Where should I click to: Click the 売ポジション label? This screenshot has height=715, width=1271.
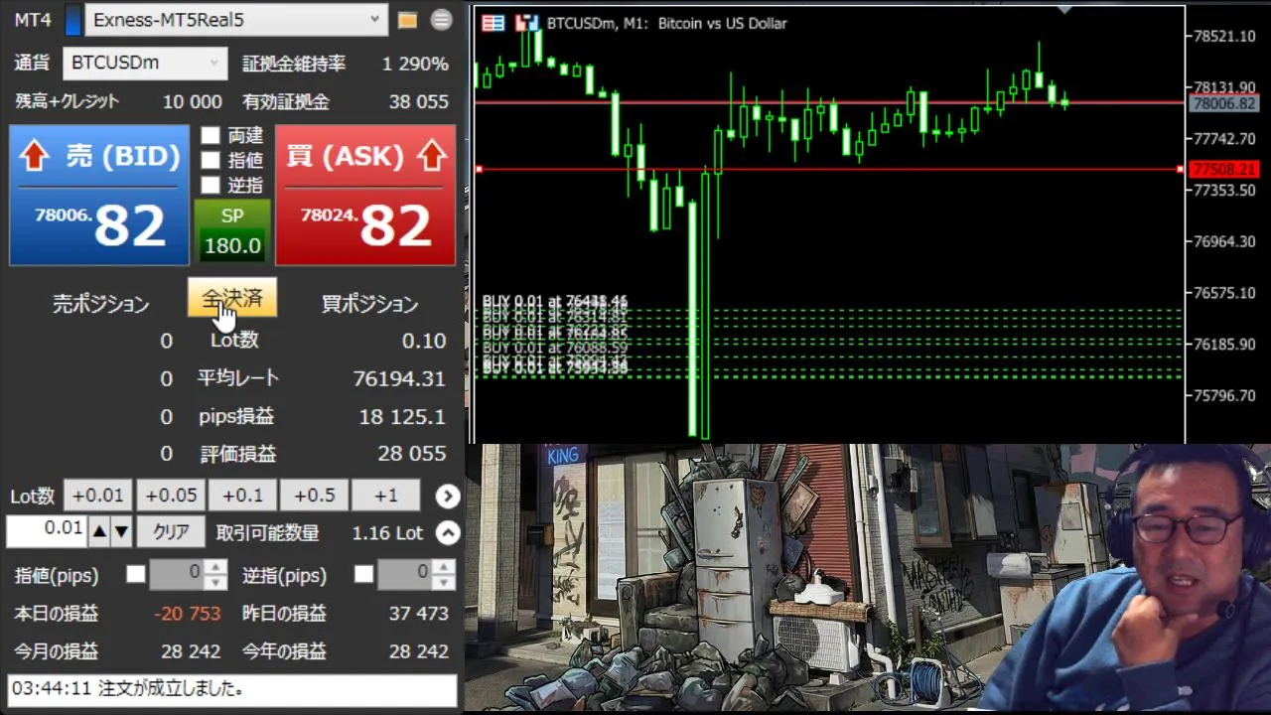coord(101,305)
